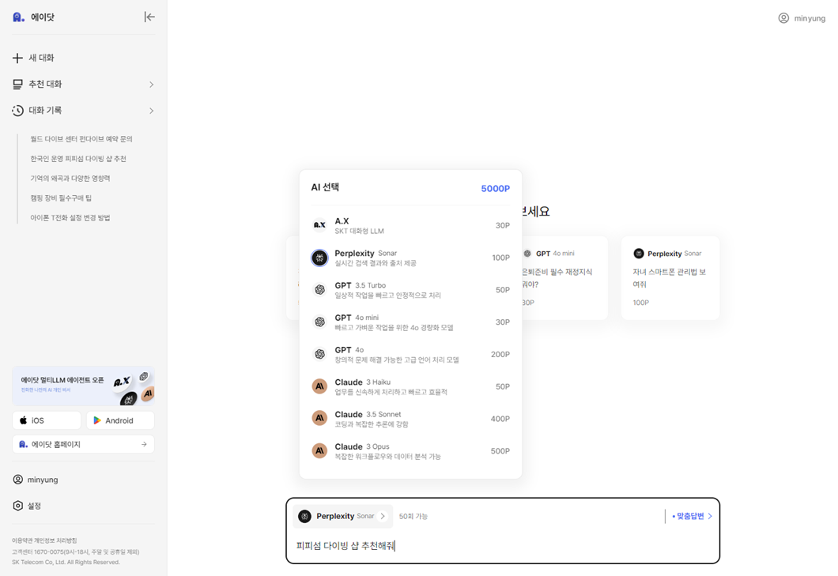Collapse the sidebar using the arrow icon
Image resolution: width=838 pixels, height=576 pixels.
click(149, 16)
